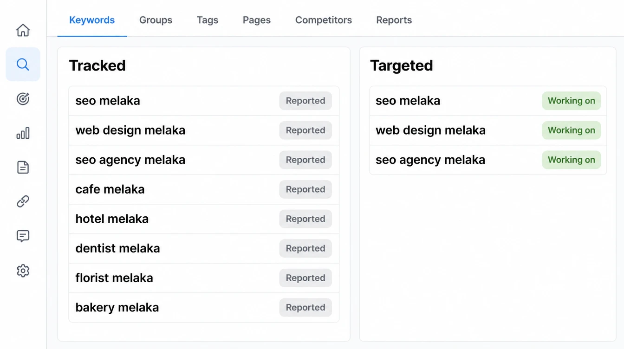Image resolution: width=624 pixels, height=349 pixels.
Task: Click the Tracked panel heading
Action: click(97, 65)
